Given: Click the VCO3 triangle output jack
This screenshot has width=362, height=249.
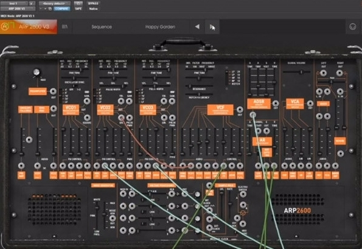Looking at the screenshot, I should [164, 101].
